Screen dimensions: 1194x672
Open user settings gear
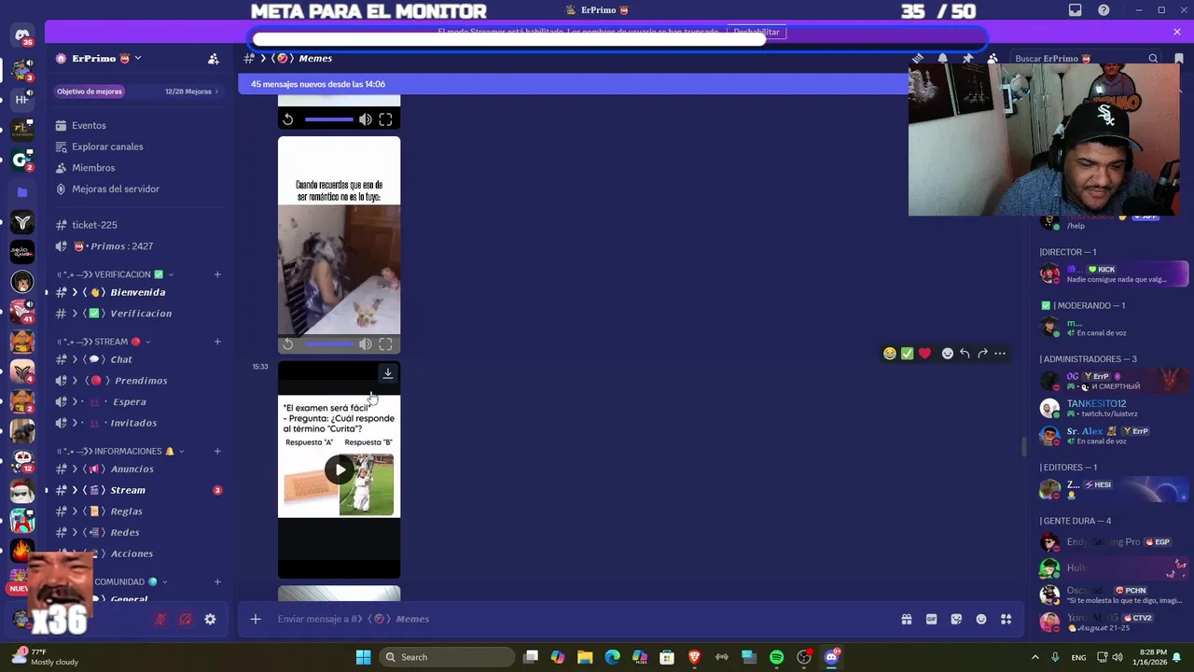(210, 619)
